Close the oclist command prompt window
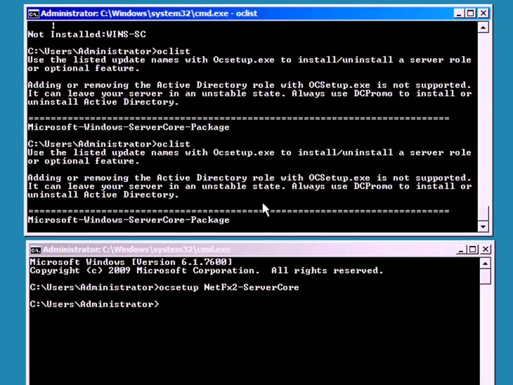The width and height of the screenshot is (513, 385). point(483,13)
